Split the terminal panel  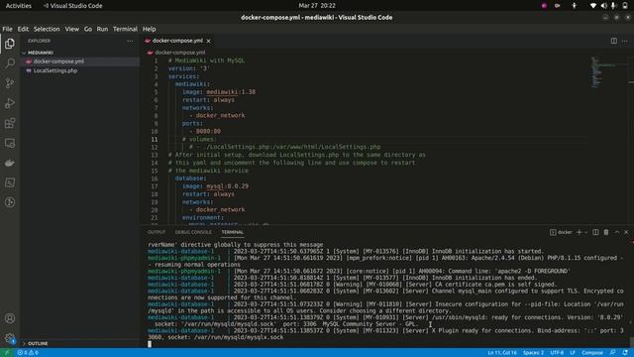(x=595, y=232)
